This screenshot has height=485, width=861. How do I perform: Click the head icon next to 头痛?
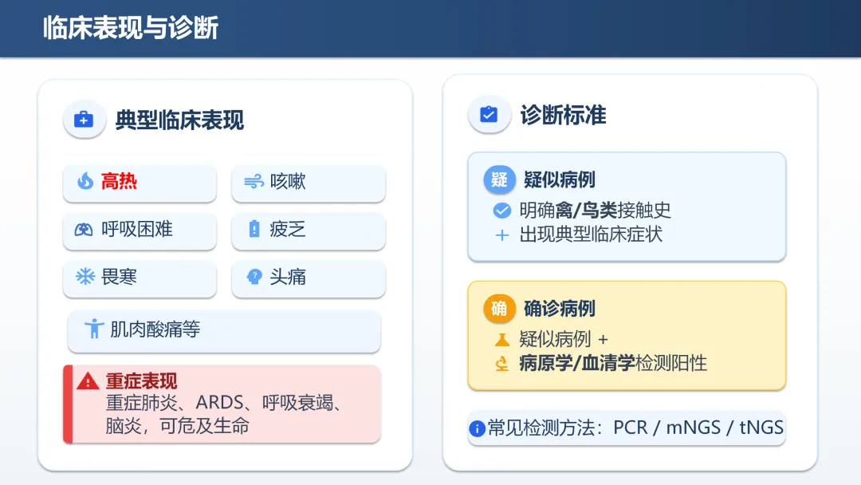click(254, 276)
